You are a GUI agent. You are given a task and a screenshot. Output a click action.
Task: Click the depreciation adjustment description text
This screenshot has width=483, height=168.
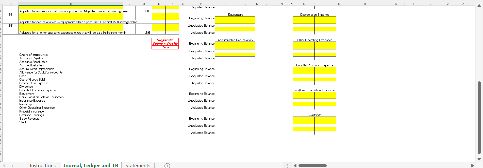pos(78,22)
